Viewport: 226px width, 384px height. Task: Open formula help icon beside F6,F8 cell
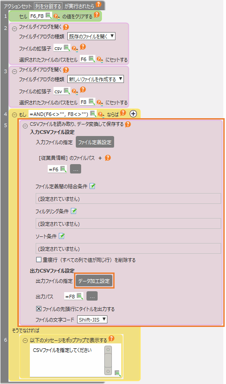point(57,17)
